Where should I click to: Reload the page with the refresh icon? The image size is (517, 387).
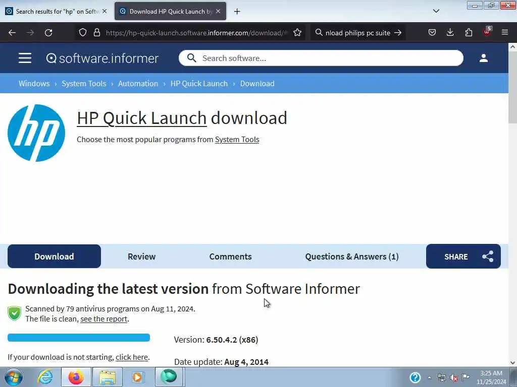[48, 33]
